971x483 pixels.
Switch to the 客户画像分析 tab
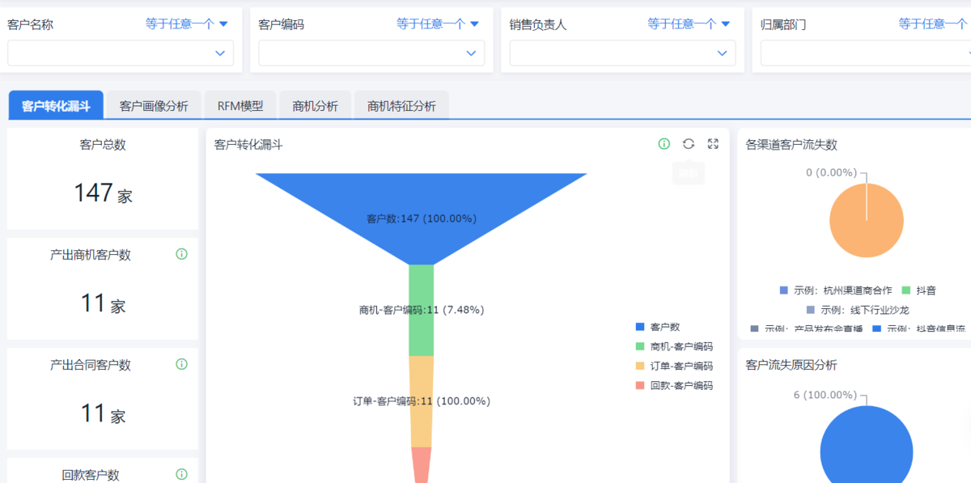coord(154,106)
